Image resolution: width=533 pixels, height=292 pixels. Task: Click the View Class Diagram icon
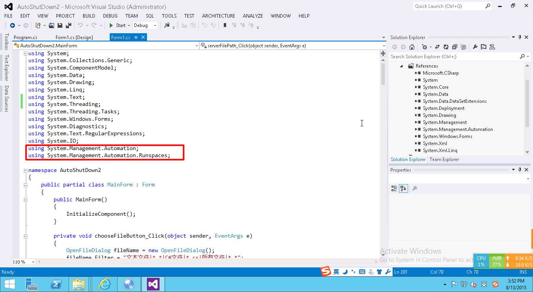pos(492,47)
